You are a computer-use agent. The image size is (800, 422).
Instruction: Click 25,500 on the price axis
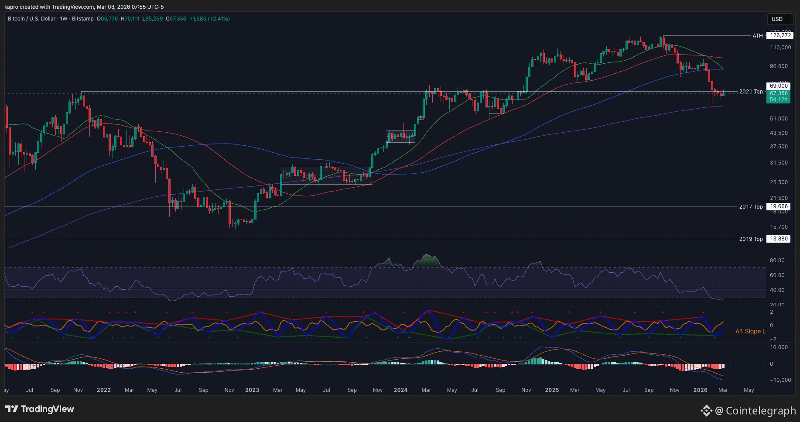(x=779, y=182)
